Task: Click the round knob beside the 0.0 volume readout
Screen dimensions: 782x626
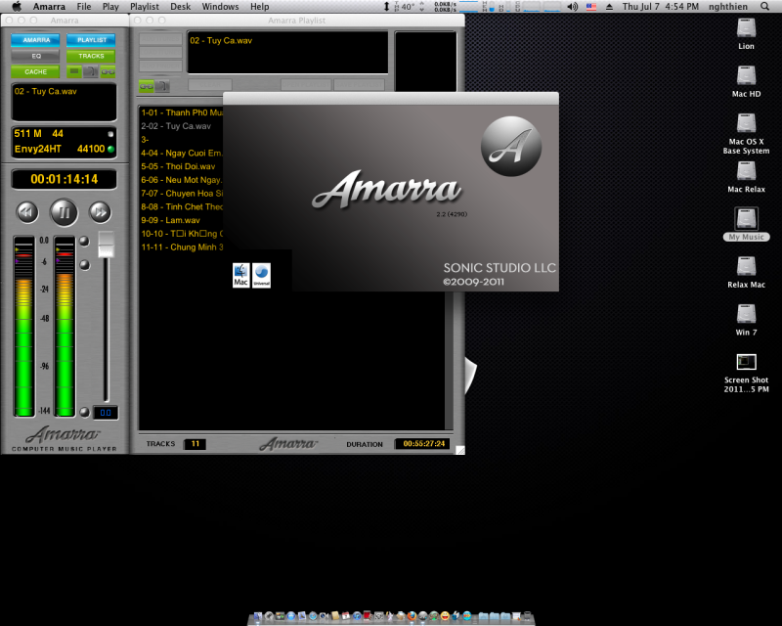Action: coord(85,413)
